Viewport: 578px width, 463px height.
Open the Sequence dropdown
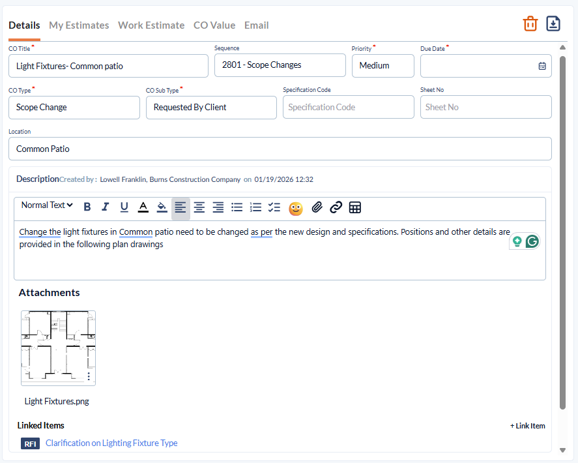point(280,65)
